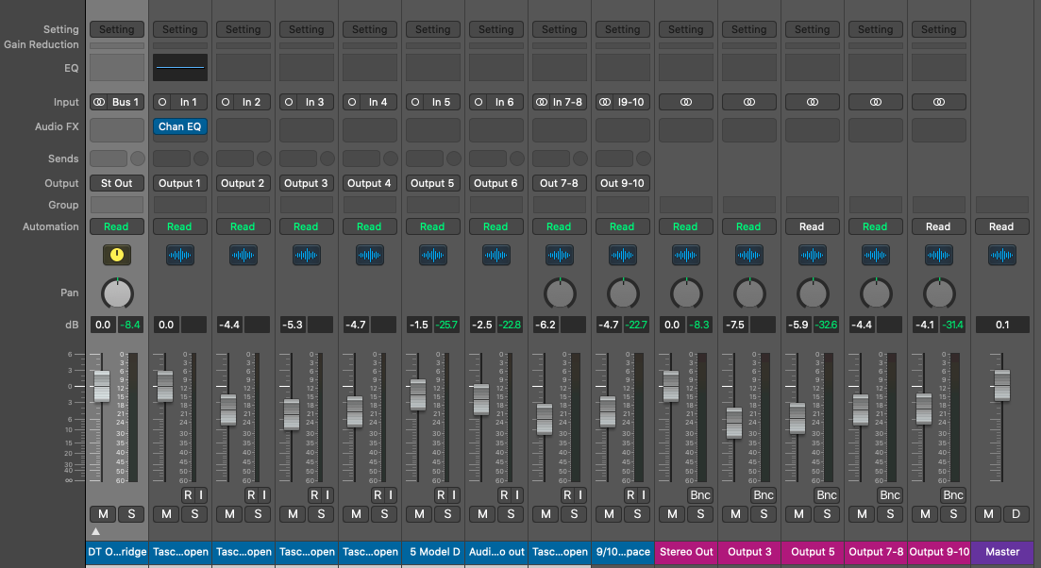Click the stereo format icon on the Output 3 strip
Viewport: 1041px width, 568px height.
coord(748,102)
